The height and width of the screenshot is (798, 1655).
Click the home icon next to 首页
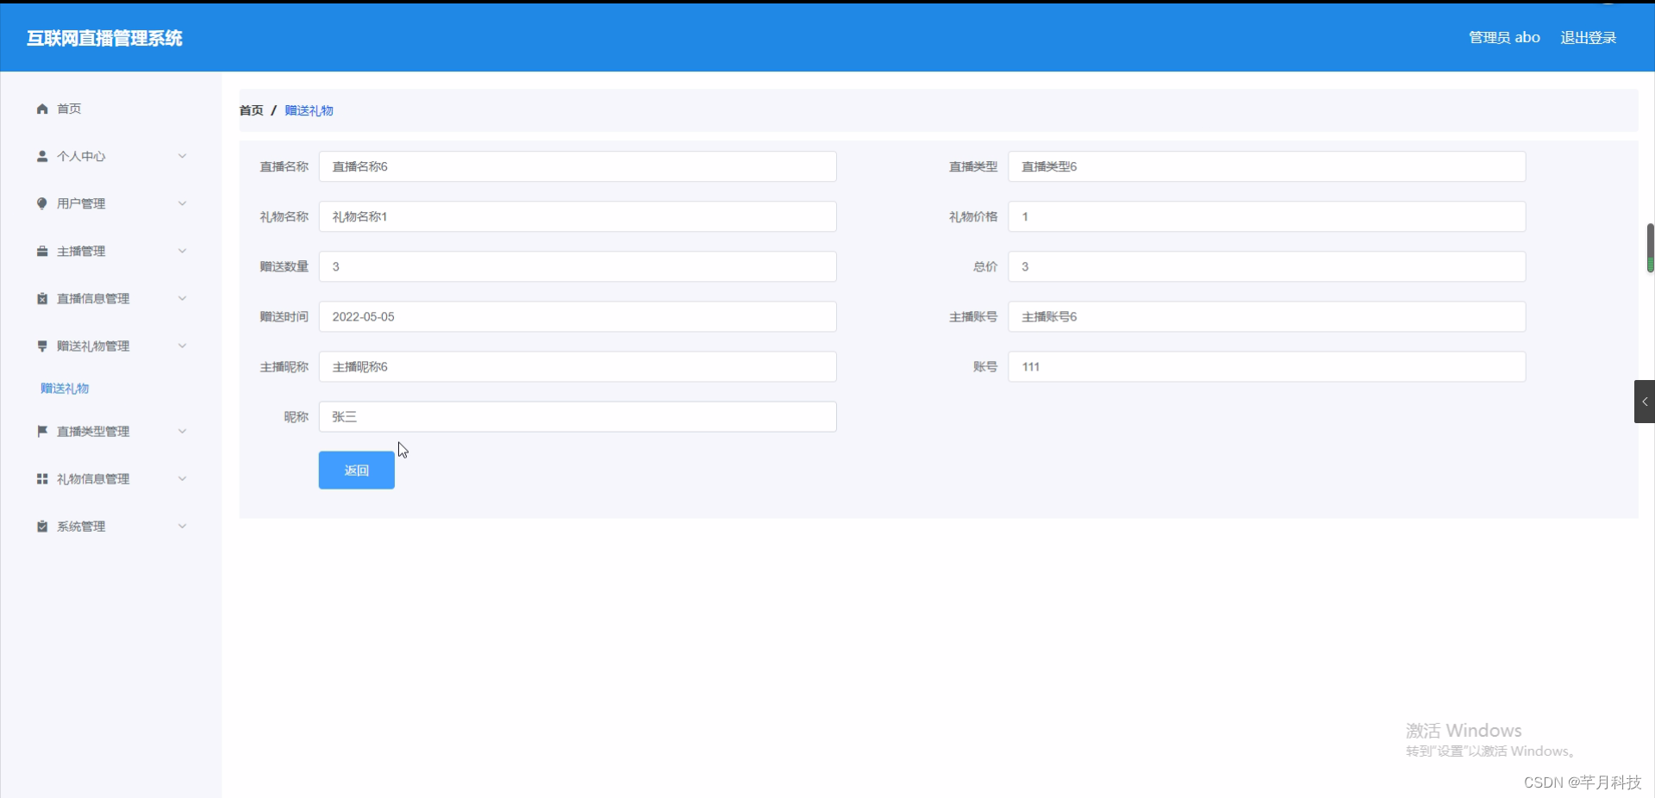[41, 109]
